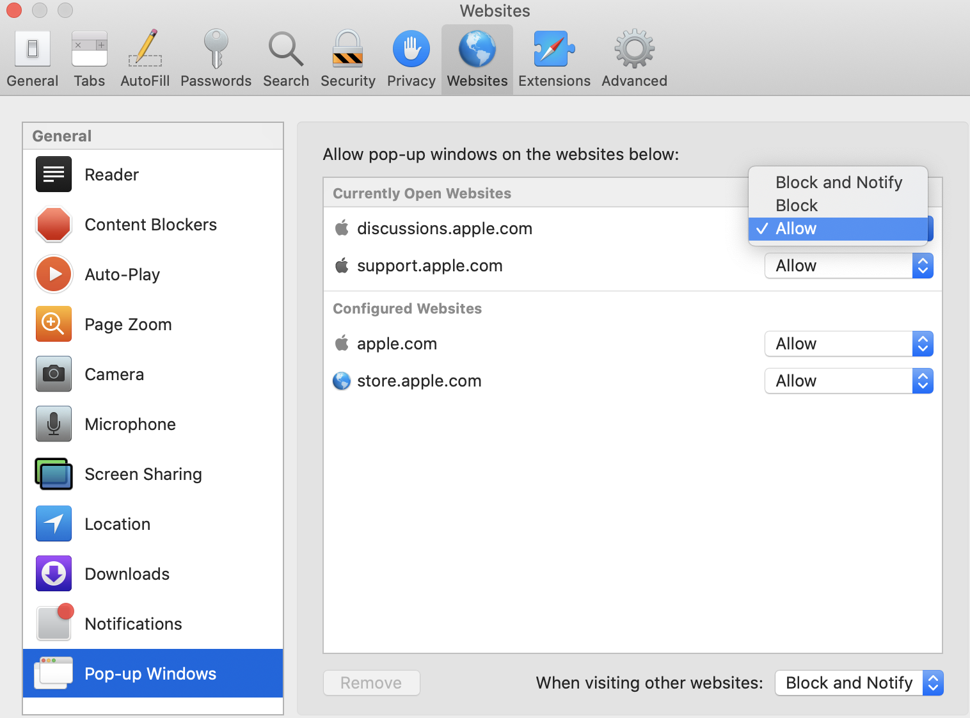Open the apple.com Allow dropdown

pos(849,344)
